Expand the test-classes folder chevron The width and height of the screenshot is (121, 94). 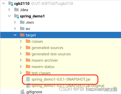21,73
